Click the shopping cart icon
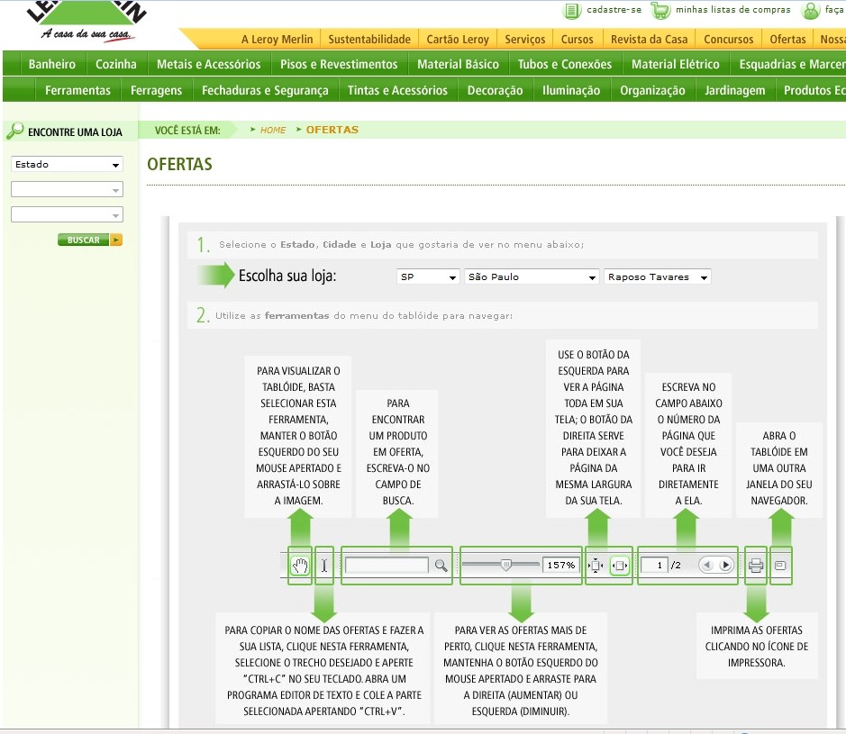This screenshot has width=846, height=734. tap(660, 11)
